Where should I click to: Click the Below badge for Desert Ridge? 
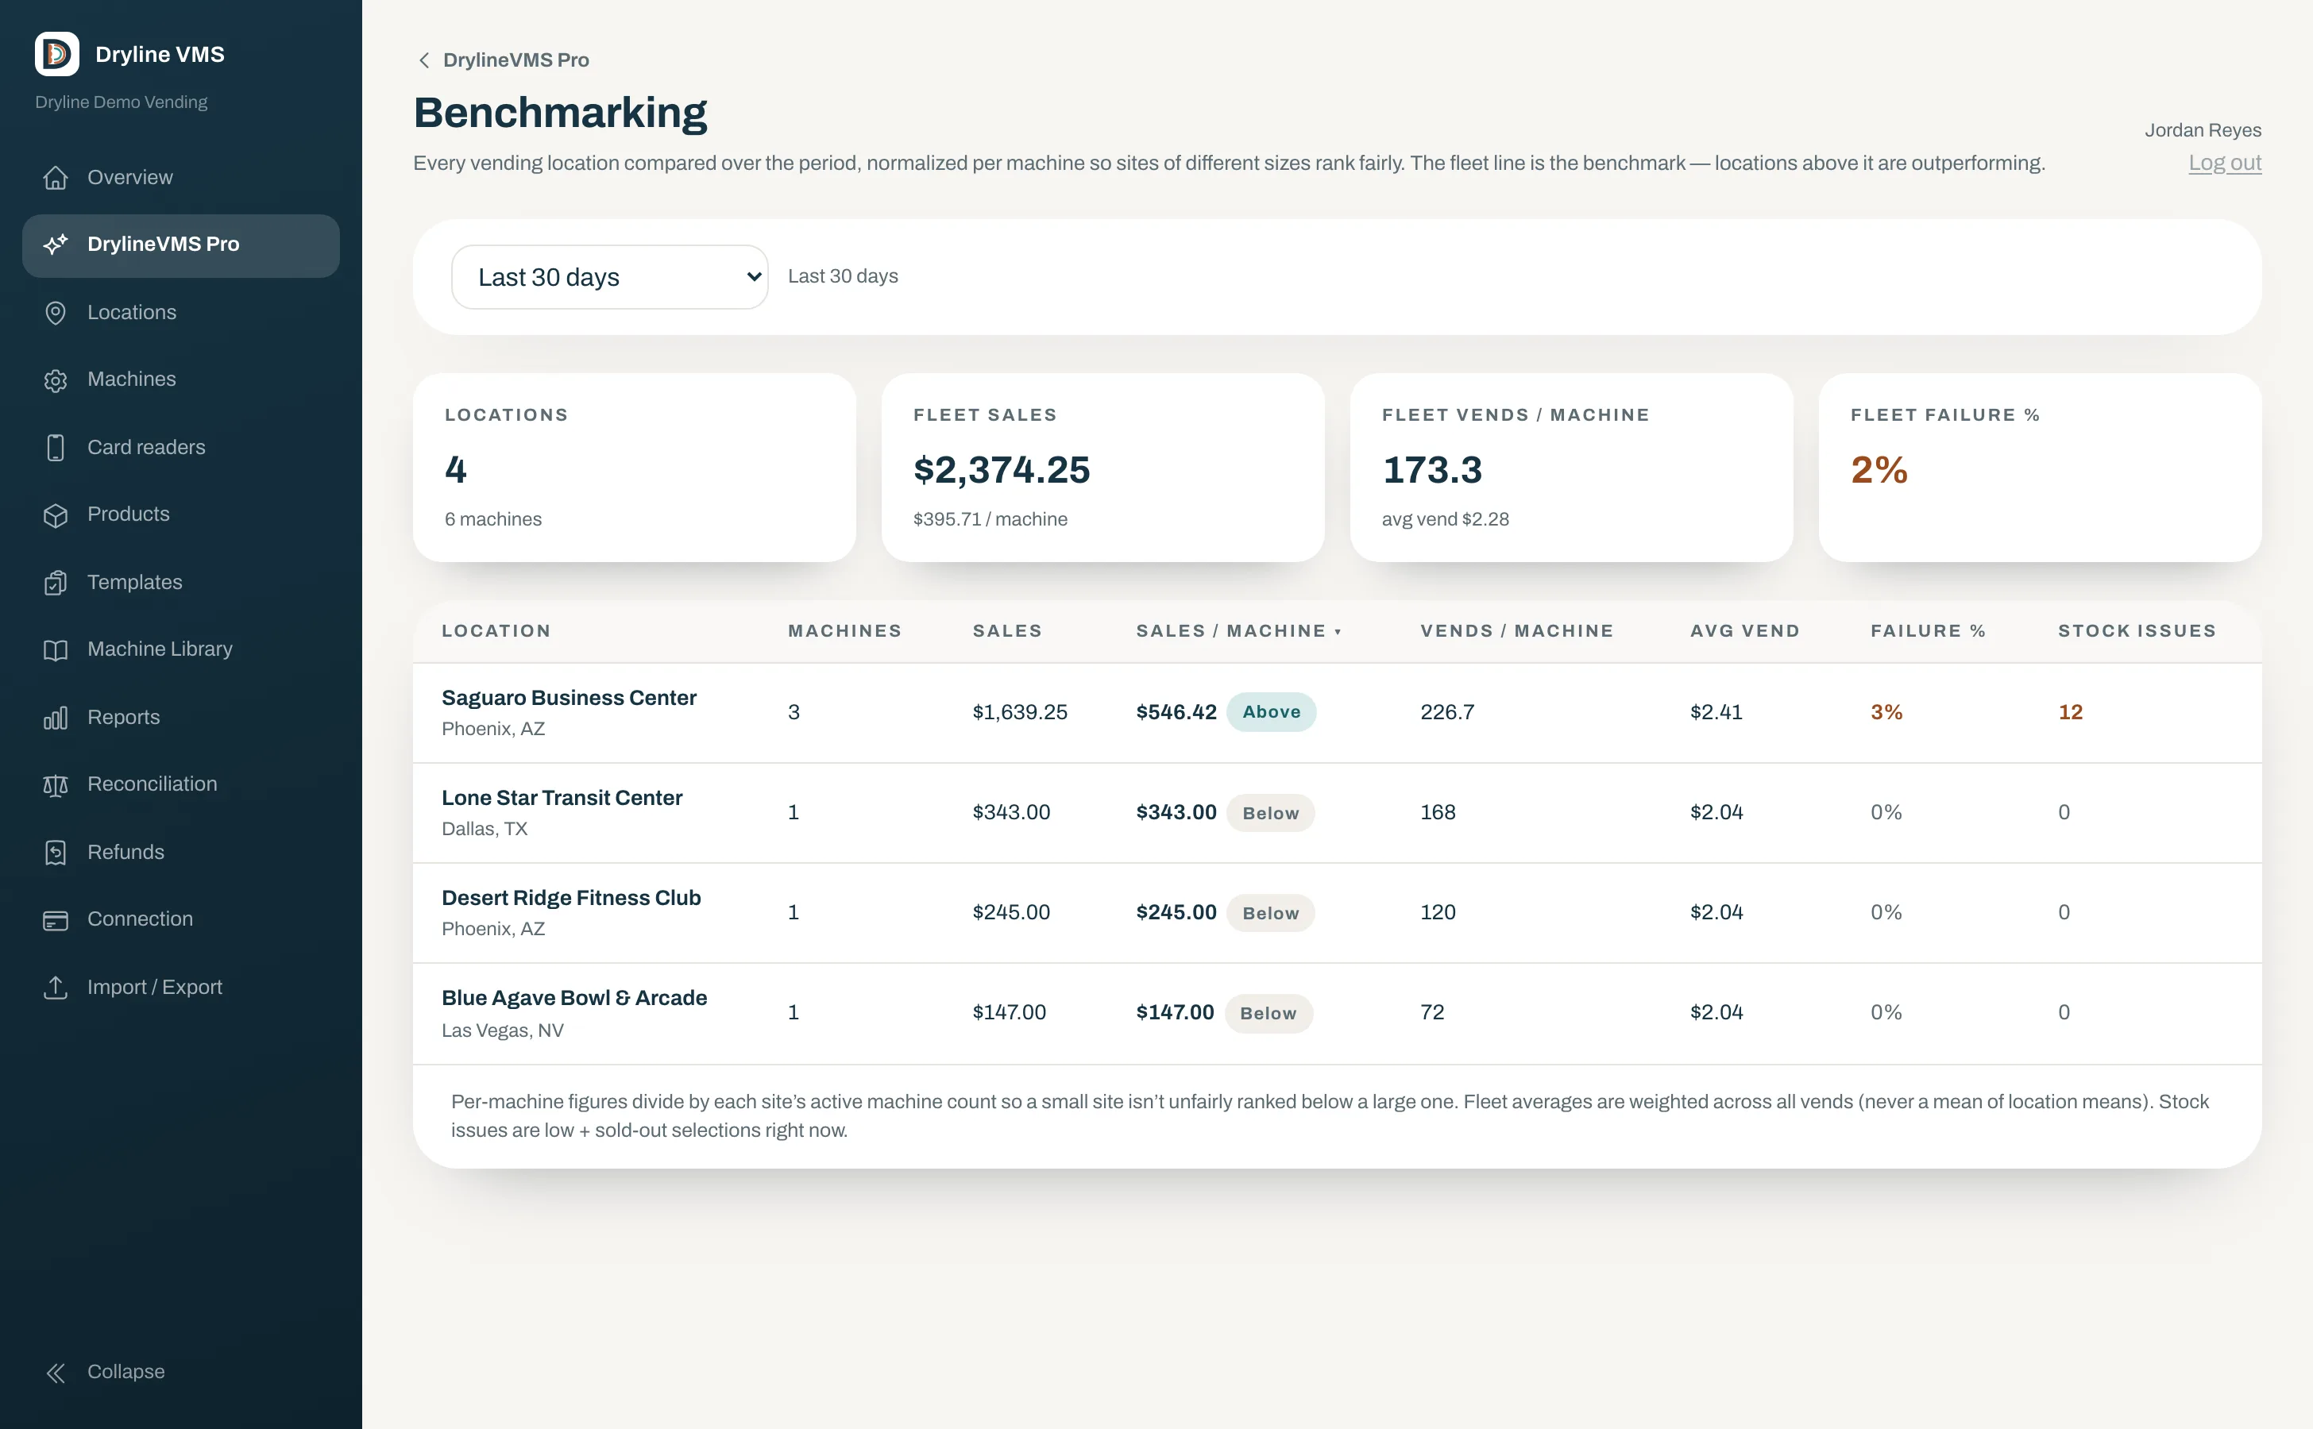tap(1270, 913)
